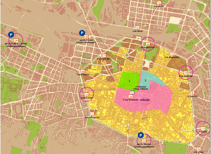Click the P.ta S.Felice station icon
The image size is (211, 154).
(x=83, y=71)
